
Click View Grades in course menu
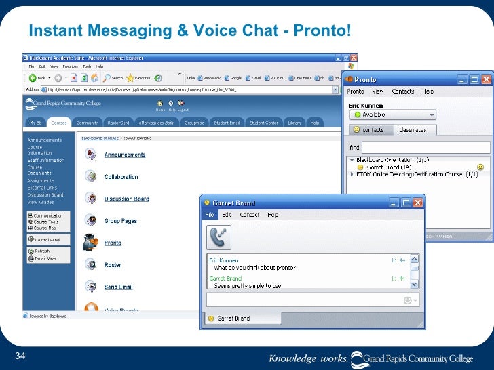40,203
